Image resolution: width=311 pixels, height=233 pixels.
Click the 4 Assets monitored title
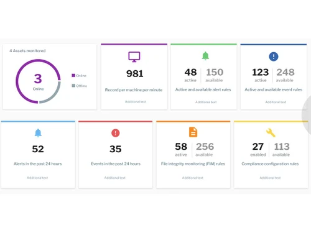tap(27, 51)
